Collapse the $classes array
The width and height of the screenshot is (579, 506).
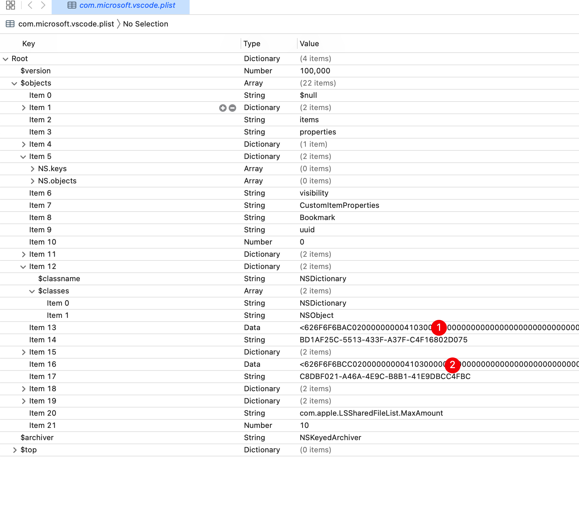[x=32, y=291]
